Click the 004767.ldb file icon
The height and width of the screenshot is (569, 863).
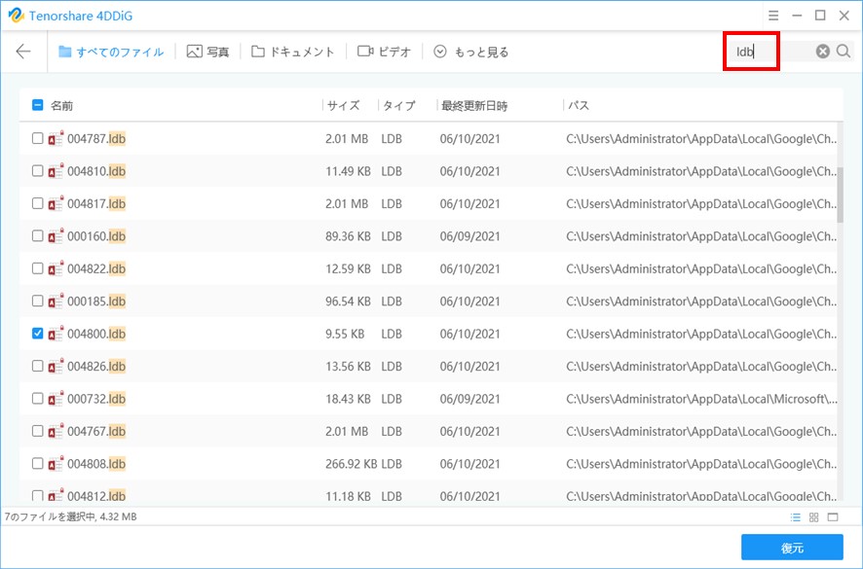(x=56, y=430)
